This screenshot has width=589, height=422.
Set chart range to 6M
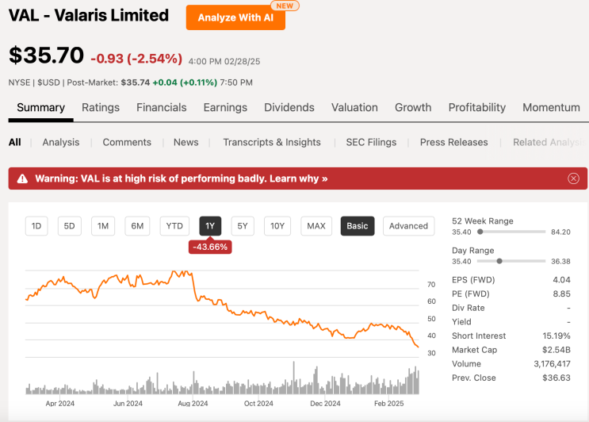click(137, 226)
